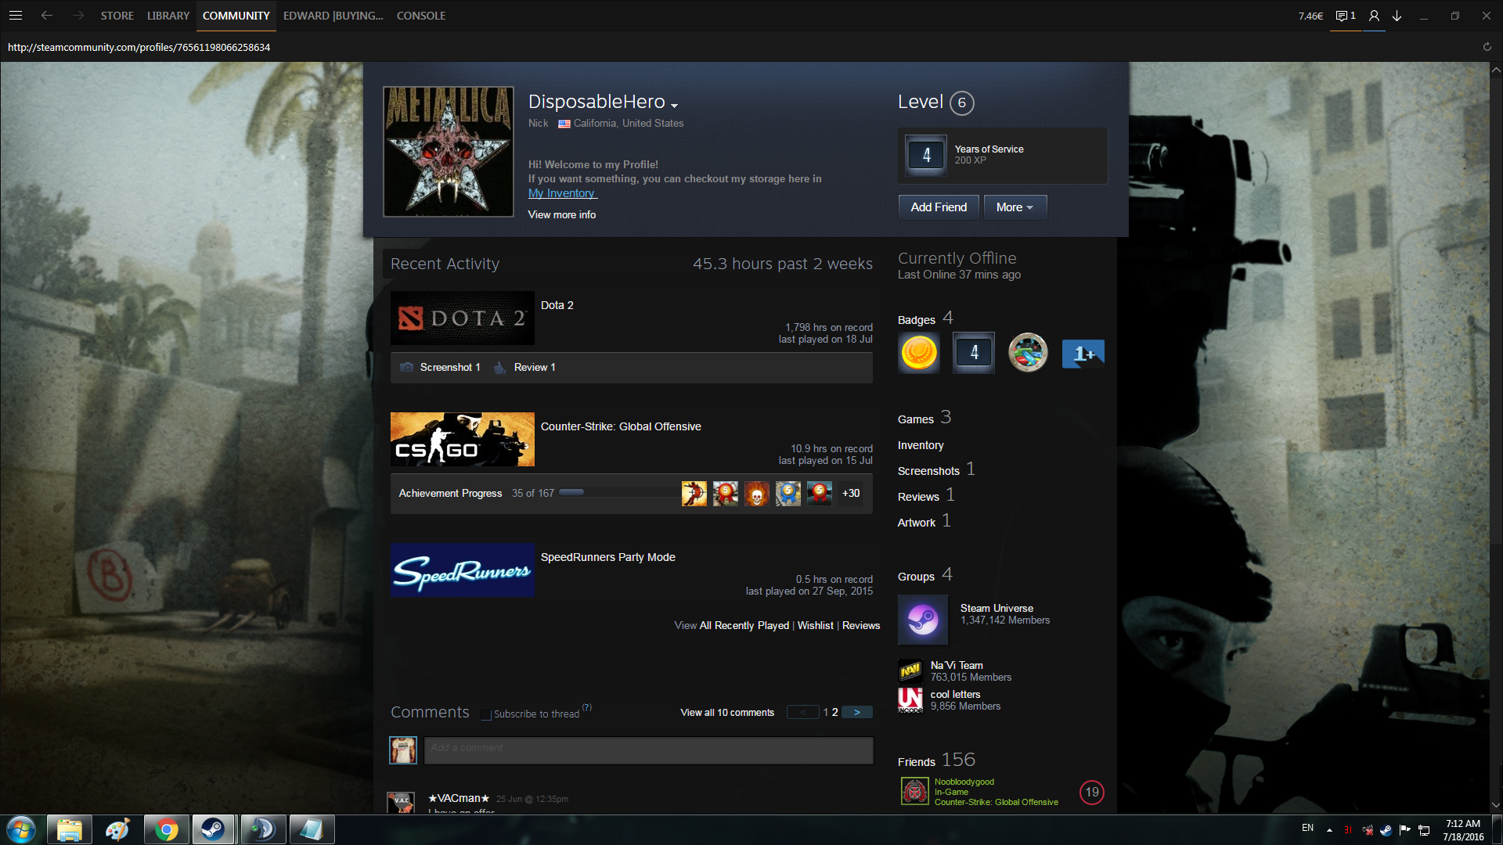Go to next comments page arrow
The image size is (1503, 845).
click(x=857, y=712)
